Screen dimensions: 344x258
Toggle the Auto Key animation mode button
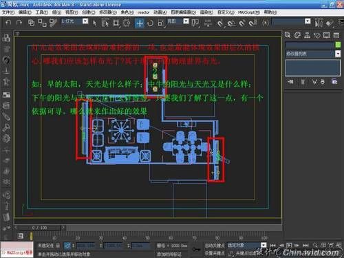[x=215, y=246]
